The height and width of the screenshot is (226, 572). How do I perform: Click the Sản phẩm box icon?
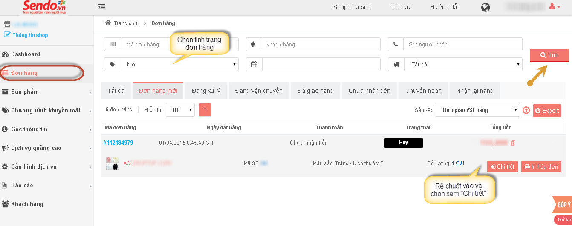[5, 92]
